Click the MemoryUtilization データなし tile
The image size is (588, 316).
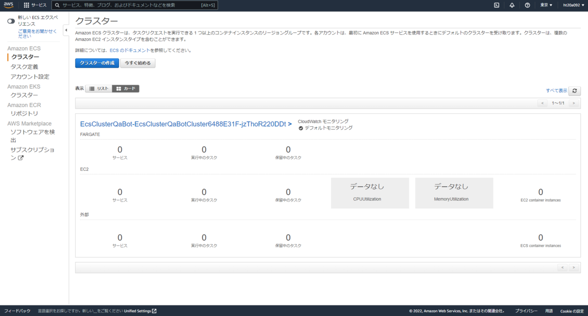point(454,193)
